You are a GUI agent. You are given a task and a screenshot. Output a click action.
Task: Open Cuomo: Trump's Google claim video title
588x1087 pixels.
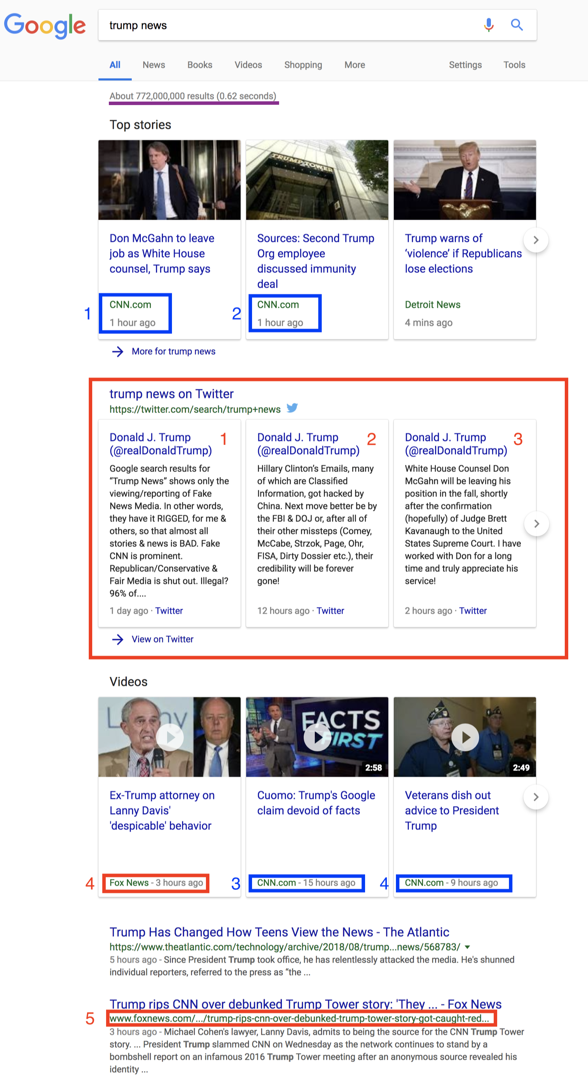[x=316, y=803]
